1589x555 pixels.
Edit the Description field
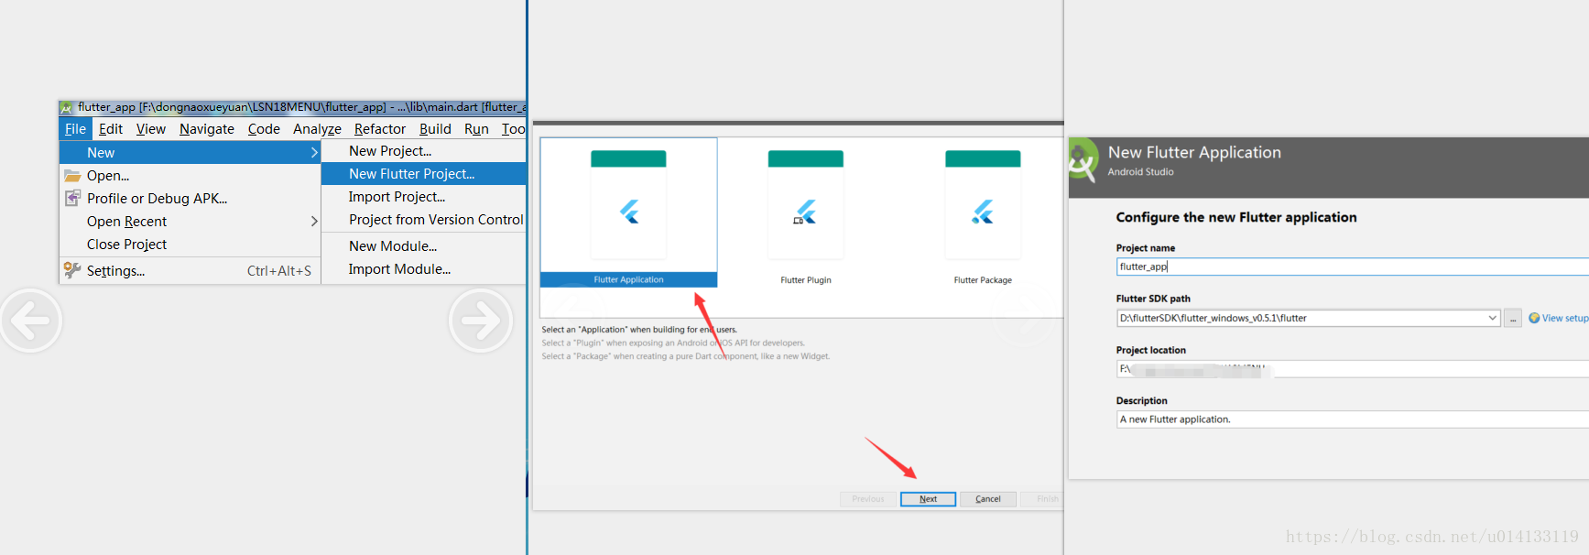point(1353,419)
